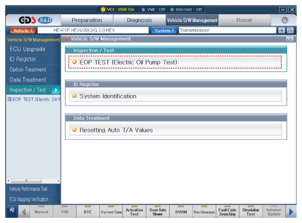Open Save Data Viewer
Image resolution: width=302 pixels, height=223 pixels.
click(158, 212)
